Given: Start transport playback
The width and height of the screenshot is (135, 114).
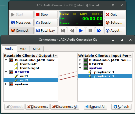Looking at the screenshot, I should click(x=81, y=31).
